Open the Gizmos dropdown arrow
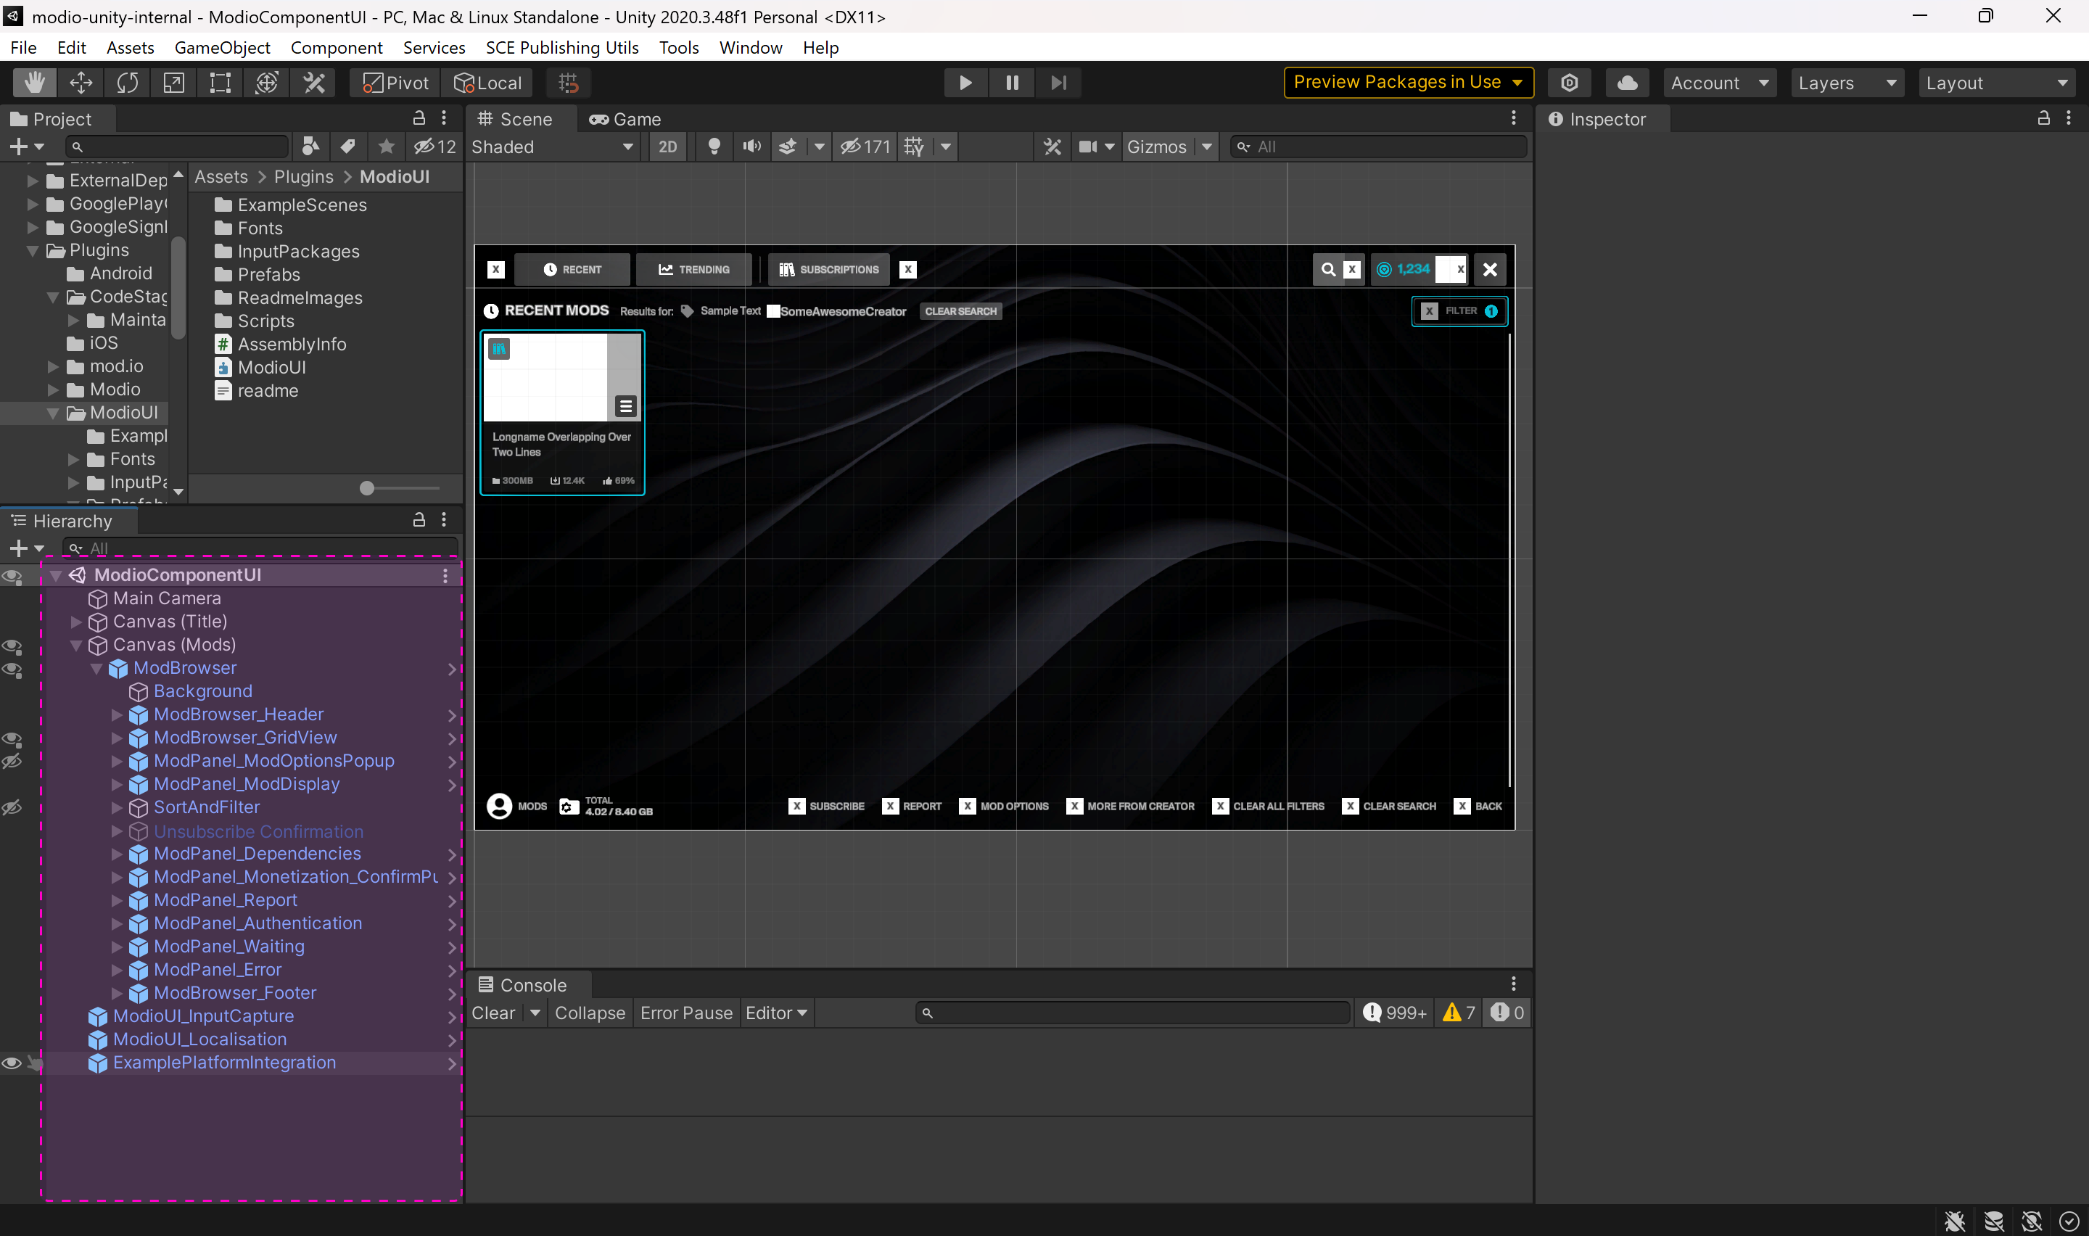The height and width of the screenshot is (1236, 2089). pos(1206,147)
